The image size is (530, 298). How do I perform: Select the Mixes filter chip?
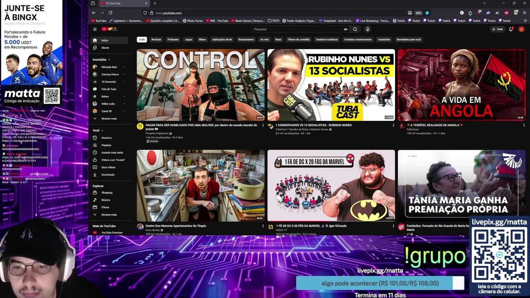[x=202, y=39]
